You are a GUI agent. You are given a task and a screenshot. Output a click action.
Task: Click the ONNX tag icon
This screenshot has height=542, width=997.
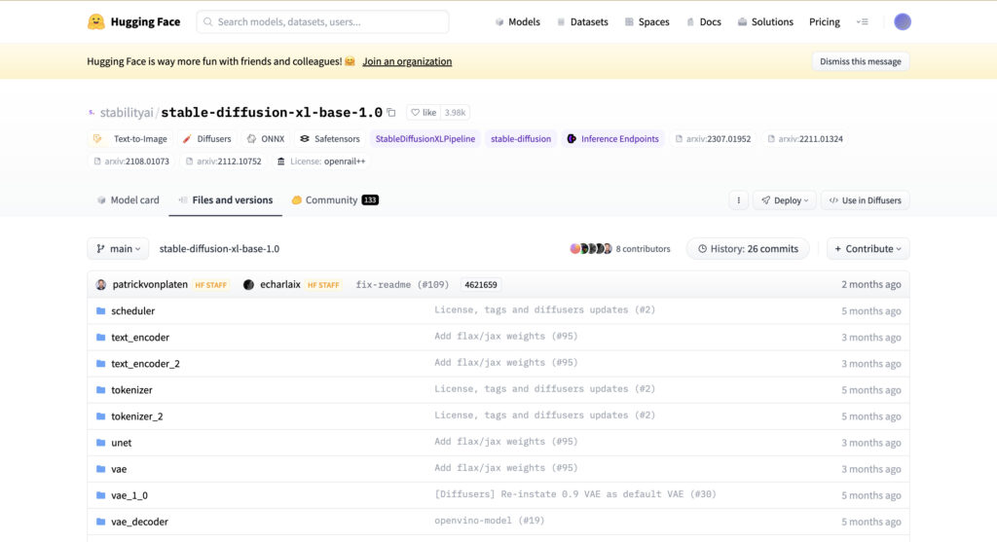pyautogui.click(x=252, y=138)
